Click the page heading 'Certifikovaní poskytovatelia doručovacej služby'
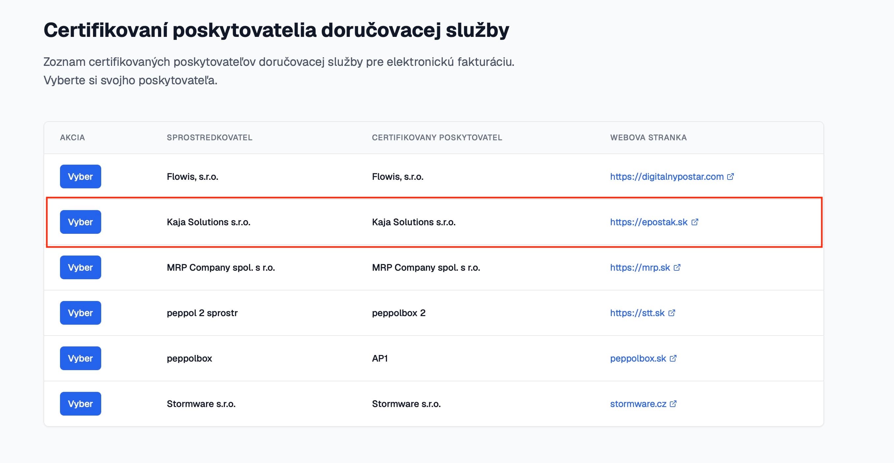This screenshot has height=463, width=894. [276, 30]
